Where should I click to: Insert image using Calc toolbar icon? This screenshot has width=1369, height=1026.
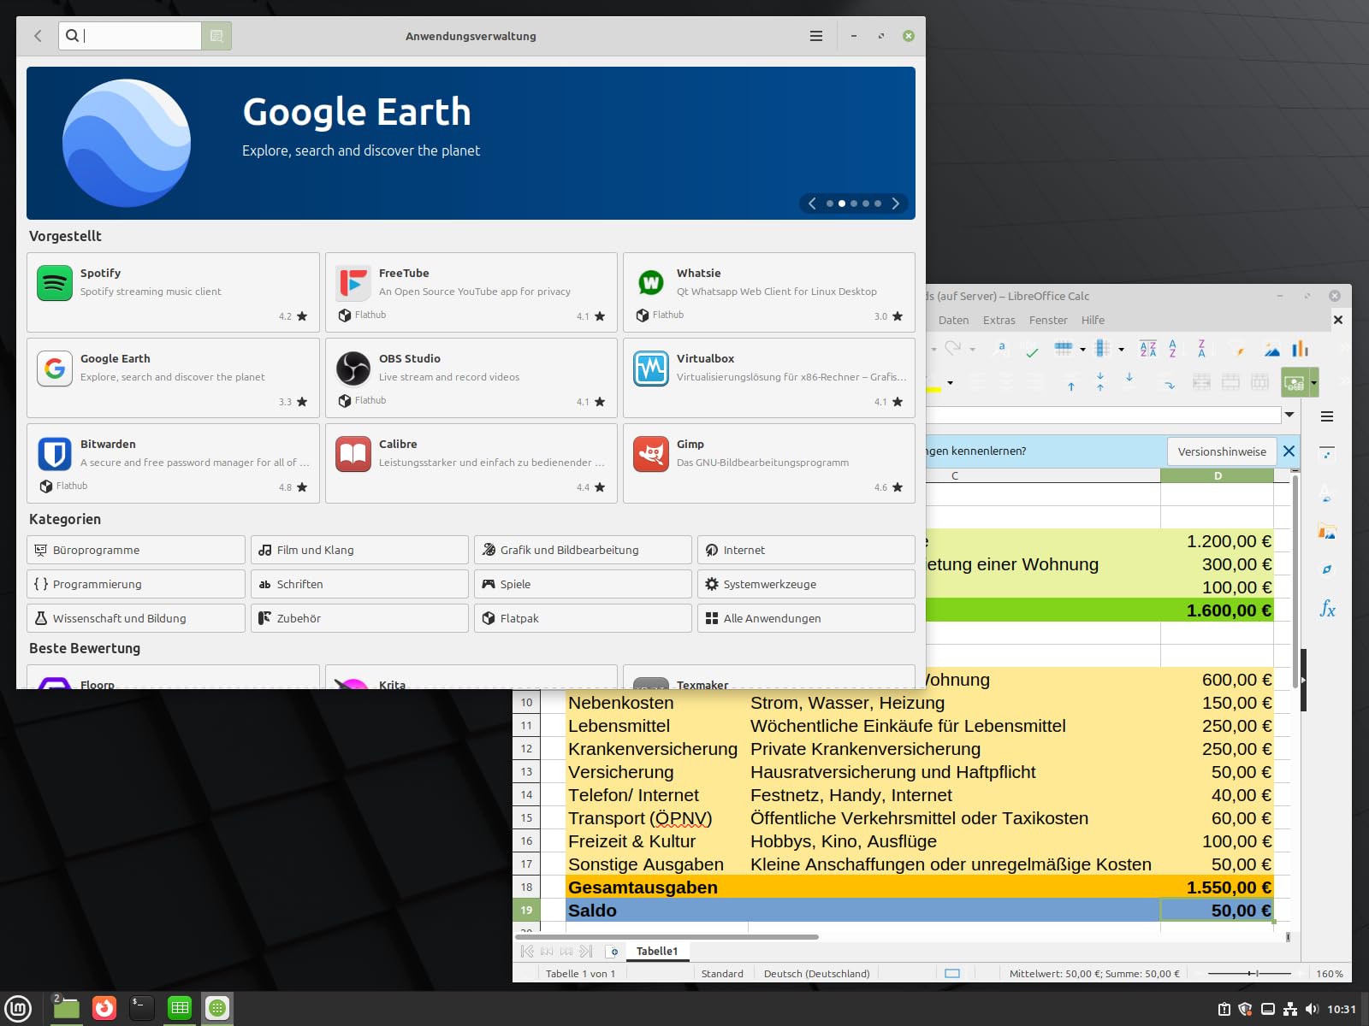pos(1272,349)
